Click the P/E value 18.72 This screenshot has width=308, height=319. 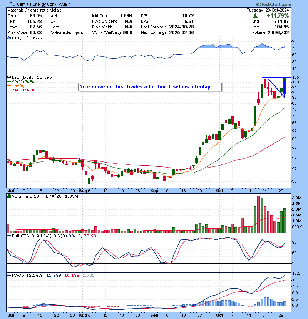click(x=188, y=16)
